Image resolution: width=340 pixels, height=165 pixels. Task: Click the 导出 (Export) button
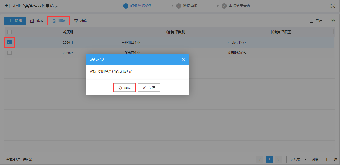click(x=316, y=21)
